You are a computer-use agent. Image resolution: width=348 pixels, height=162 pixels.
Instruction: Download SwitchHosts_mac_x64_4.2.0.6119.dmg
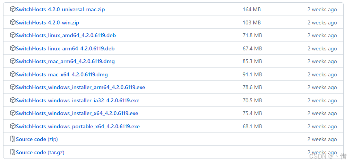(62, 74)
